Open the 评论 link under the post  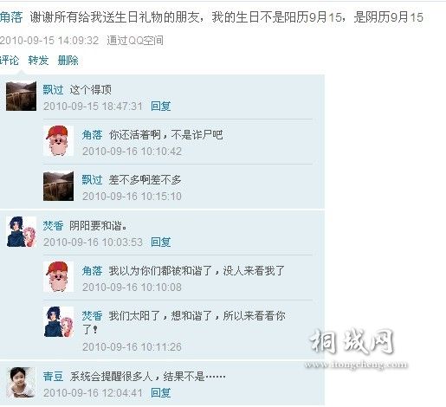click(x=10, y=61)
